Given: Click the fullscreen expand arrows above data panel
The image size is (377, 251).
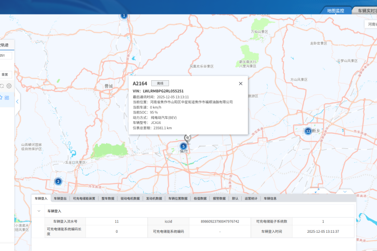Looking at the screenshot, I should point(317,190).
